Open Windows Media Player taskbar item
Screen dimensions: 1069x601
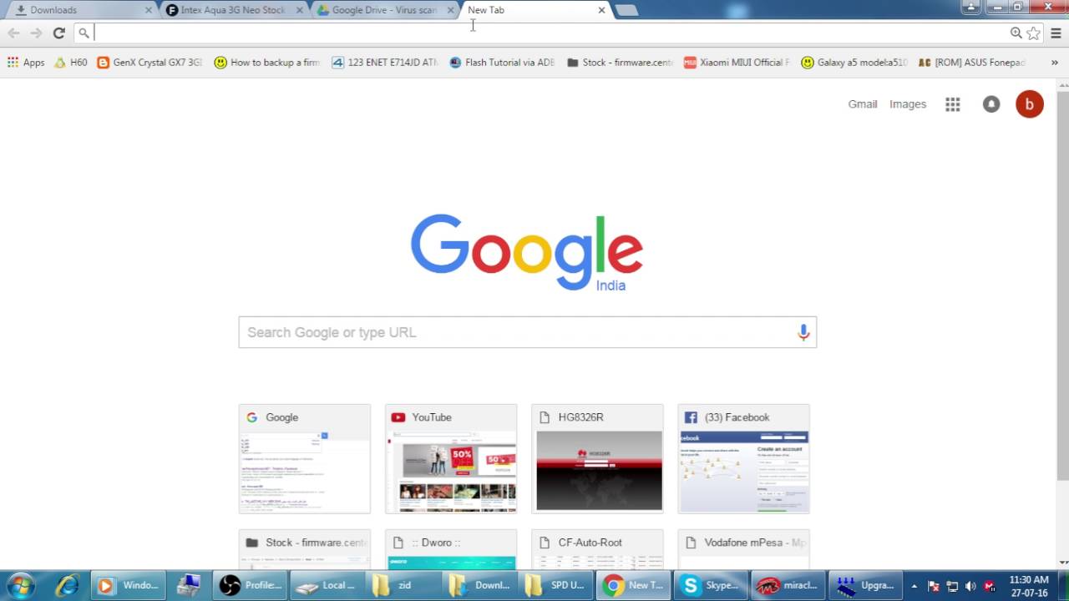pos(128,585)
